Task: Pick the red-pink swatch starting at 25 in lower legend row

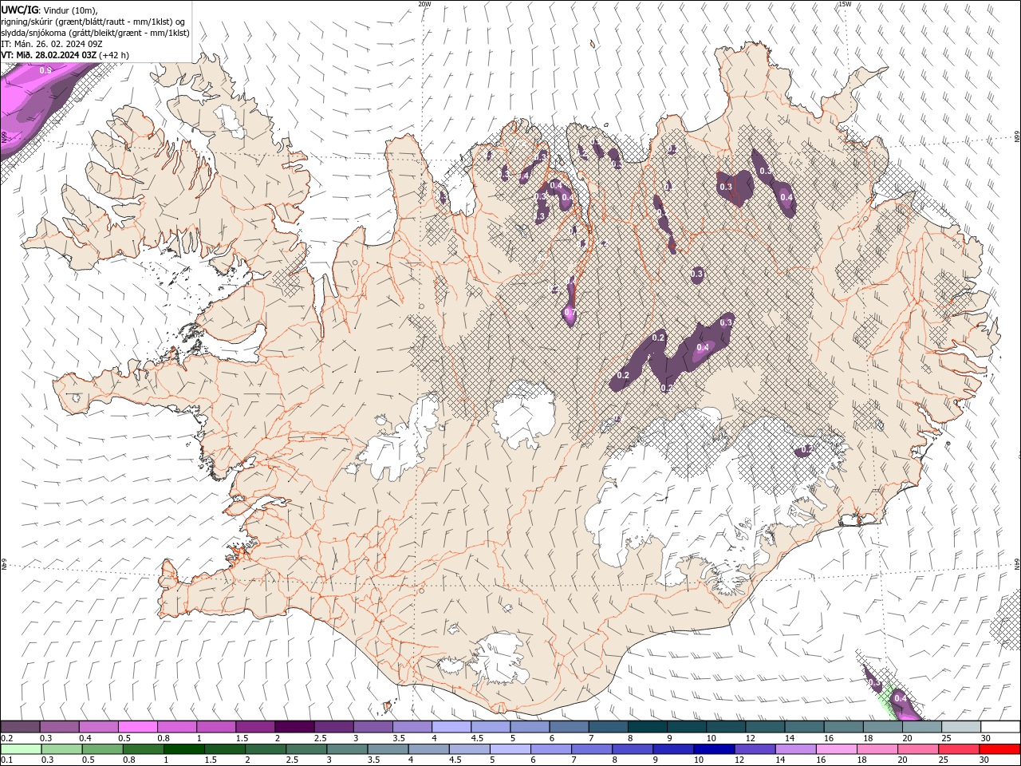Action: (x=959, y=749)
